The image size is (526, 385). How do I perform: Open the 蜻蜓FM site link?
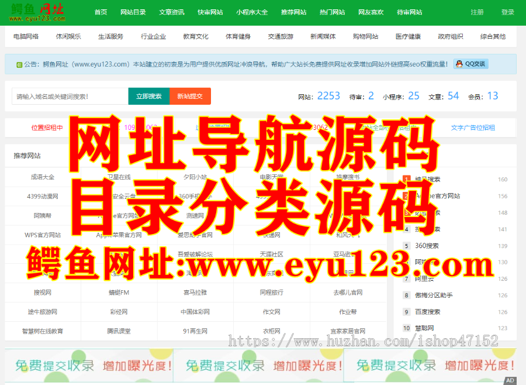coord(119,293)
